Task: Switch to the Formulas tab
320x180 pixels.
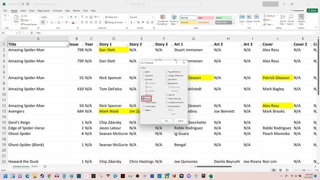Action: [57, 10]
